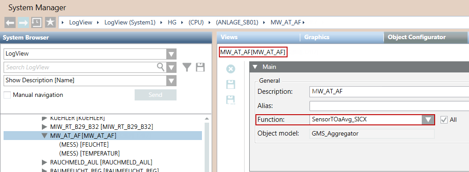Open the LogView view dropdown

pyautogui.click(x=171, y=54)
